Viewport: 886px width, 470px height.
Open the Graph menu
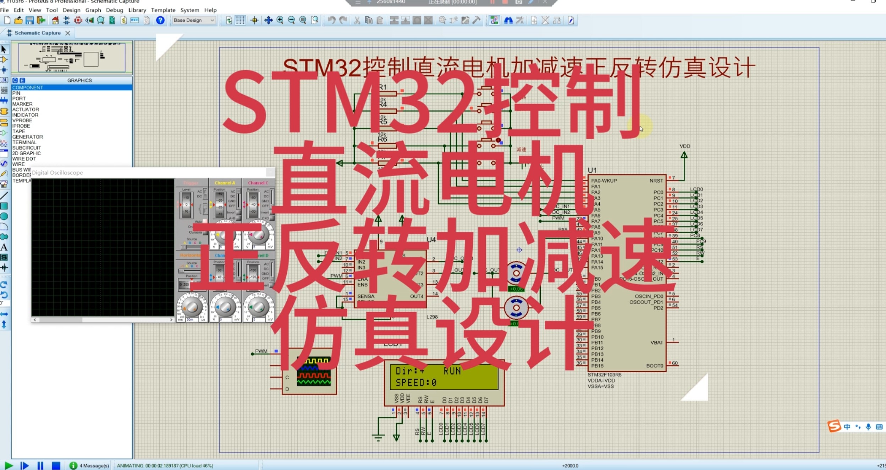point(93,10)
